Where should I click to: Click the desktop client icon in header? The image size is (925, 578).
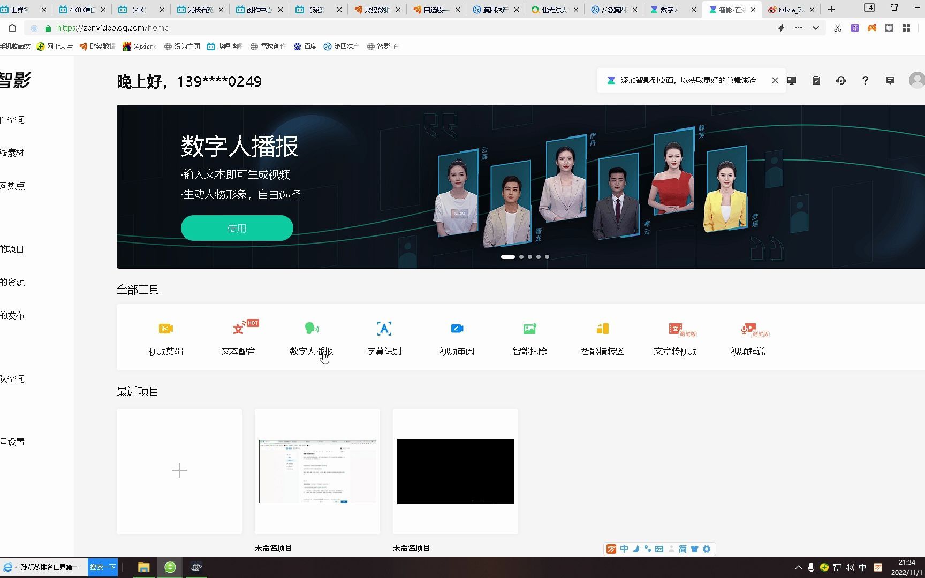(x=792, y=80)
